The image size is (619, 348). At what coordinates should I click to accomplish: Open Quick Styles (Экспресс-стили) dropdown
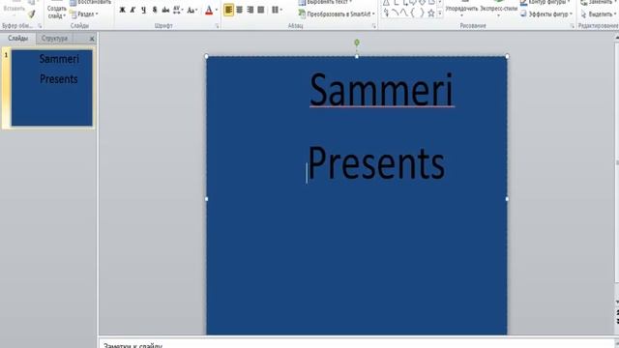(x=499, y=11)
